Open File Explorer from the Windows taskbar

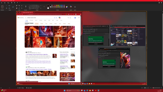[90, 90]
